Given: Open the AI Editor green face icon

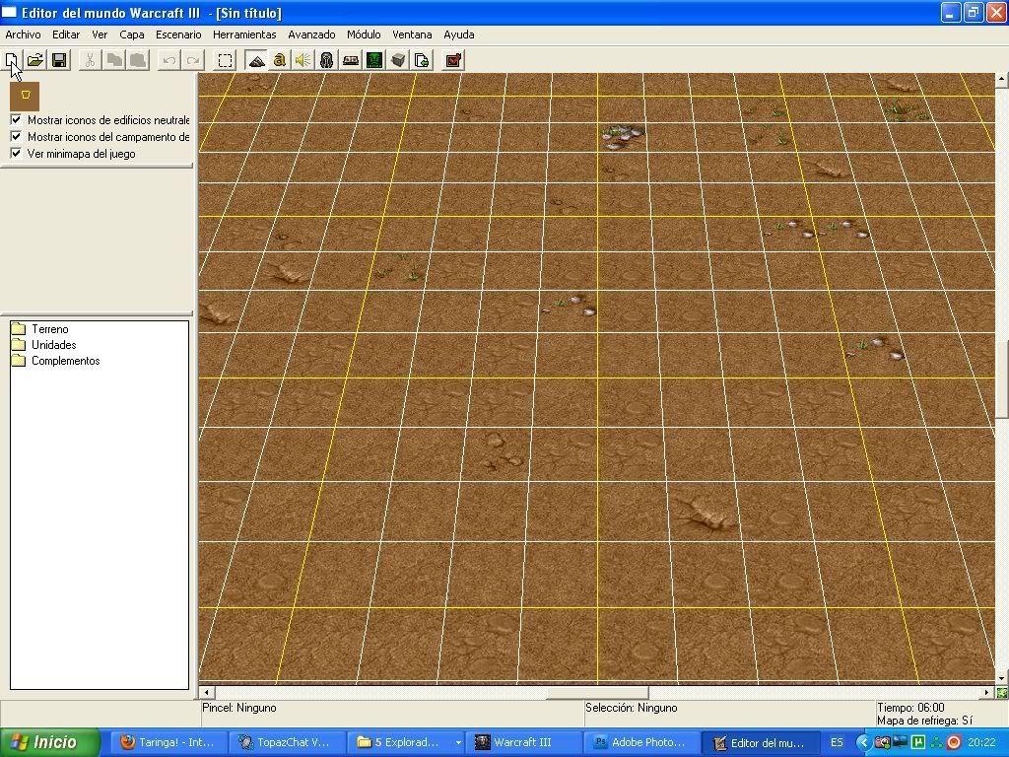Looking at the screenshot, I should [x=374, y=60].
